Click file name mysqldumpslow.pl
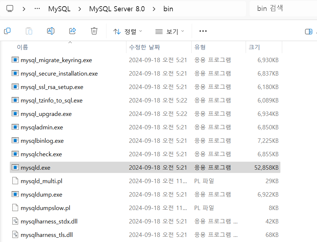Viewport: 317px width, 242px height. tap(46, 208)
